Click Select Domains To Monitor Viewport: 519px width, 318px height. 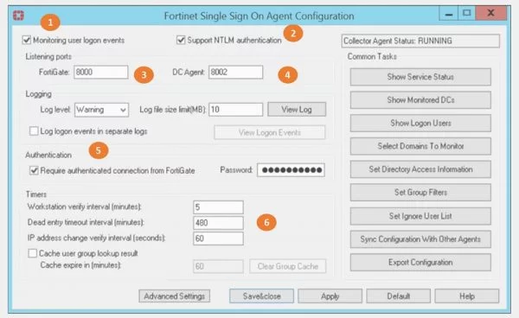pyautogui.click(x=420, y=146)
